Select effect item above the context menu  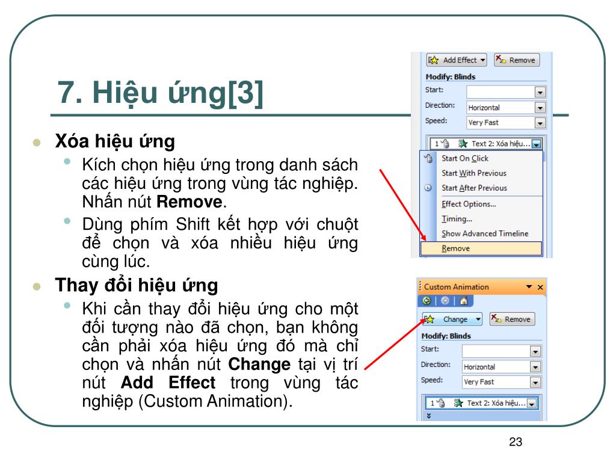tap(485, 144)
